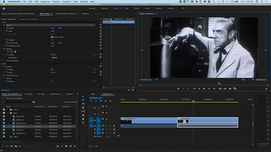Solo audio track A2
The width and height of the screenshot is (271, 152).
(110, 129)
